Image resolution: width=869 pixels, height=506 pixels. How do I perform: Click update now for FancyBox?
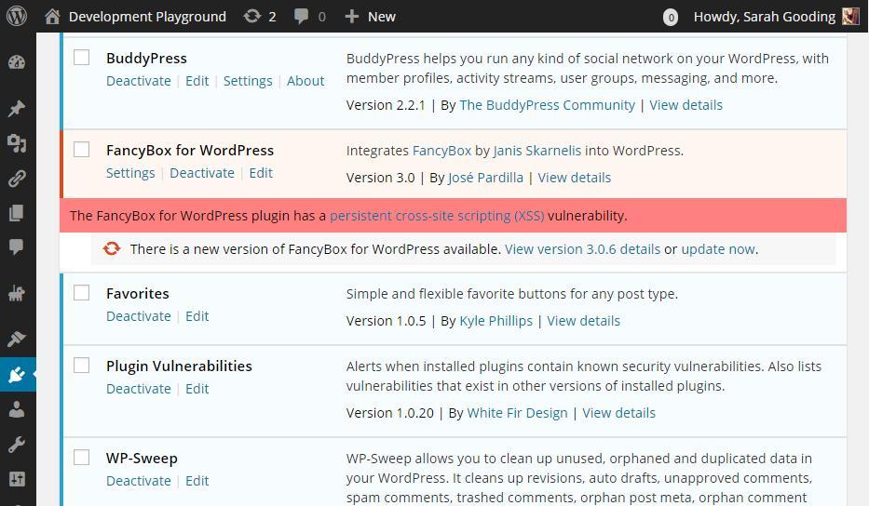coord(718,249)
